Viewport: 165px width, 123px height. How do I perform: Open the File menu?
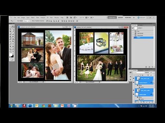[15, 17]
